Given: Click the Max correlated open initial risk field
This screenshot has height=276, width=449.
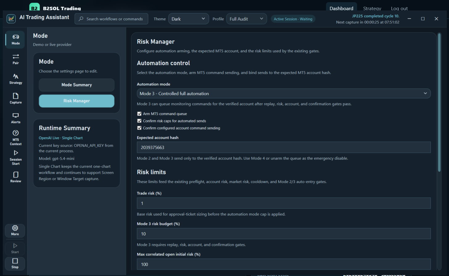Looking at the screenshot, I should coord(284,264).
